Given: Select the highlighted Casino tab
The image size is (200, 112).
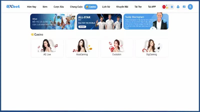Looking at the screenshot, I should (91, 7).
